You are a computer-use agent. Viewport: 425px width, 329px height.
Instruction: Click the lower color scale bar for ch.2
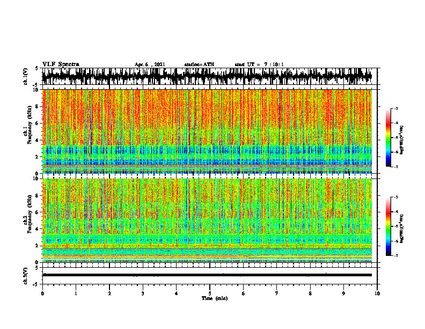click(x=388, y=226)
